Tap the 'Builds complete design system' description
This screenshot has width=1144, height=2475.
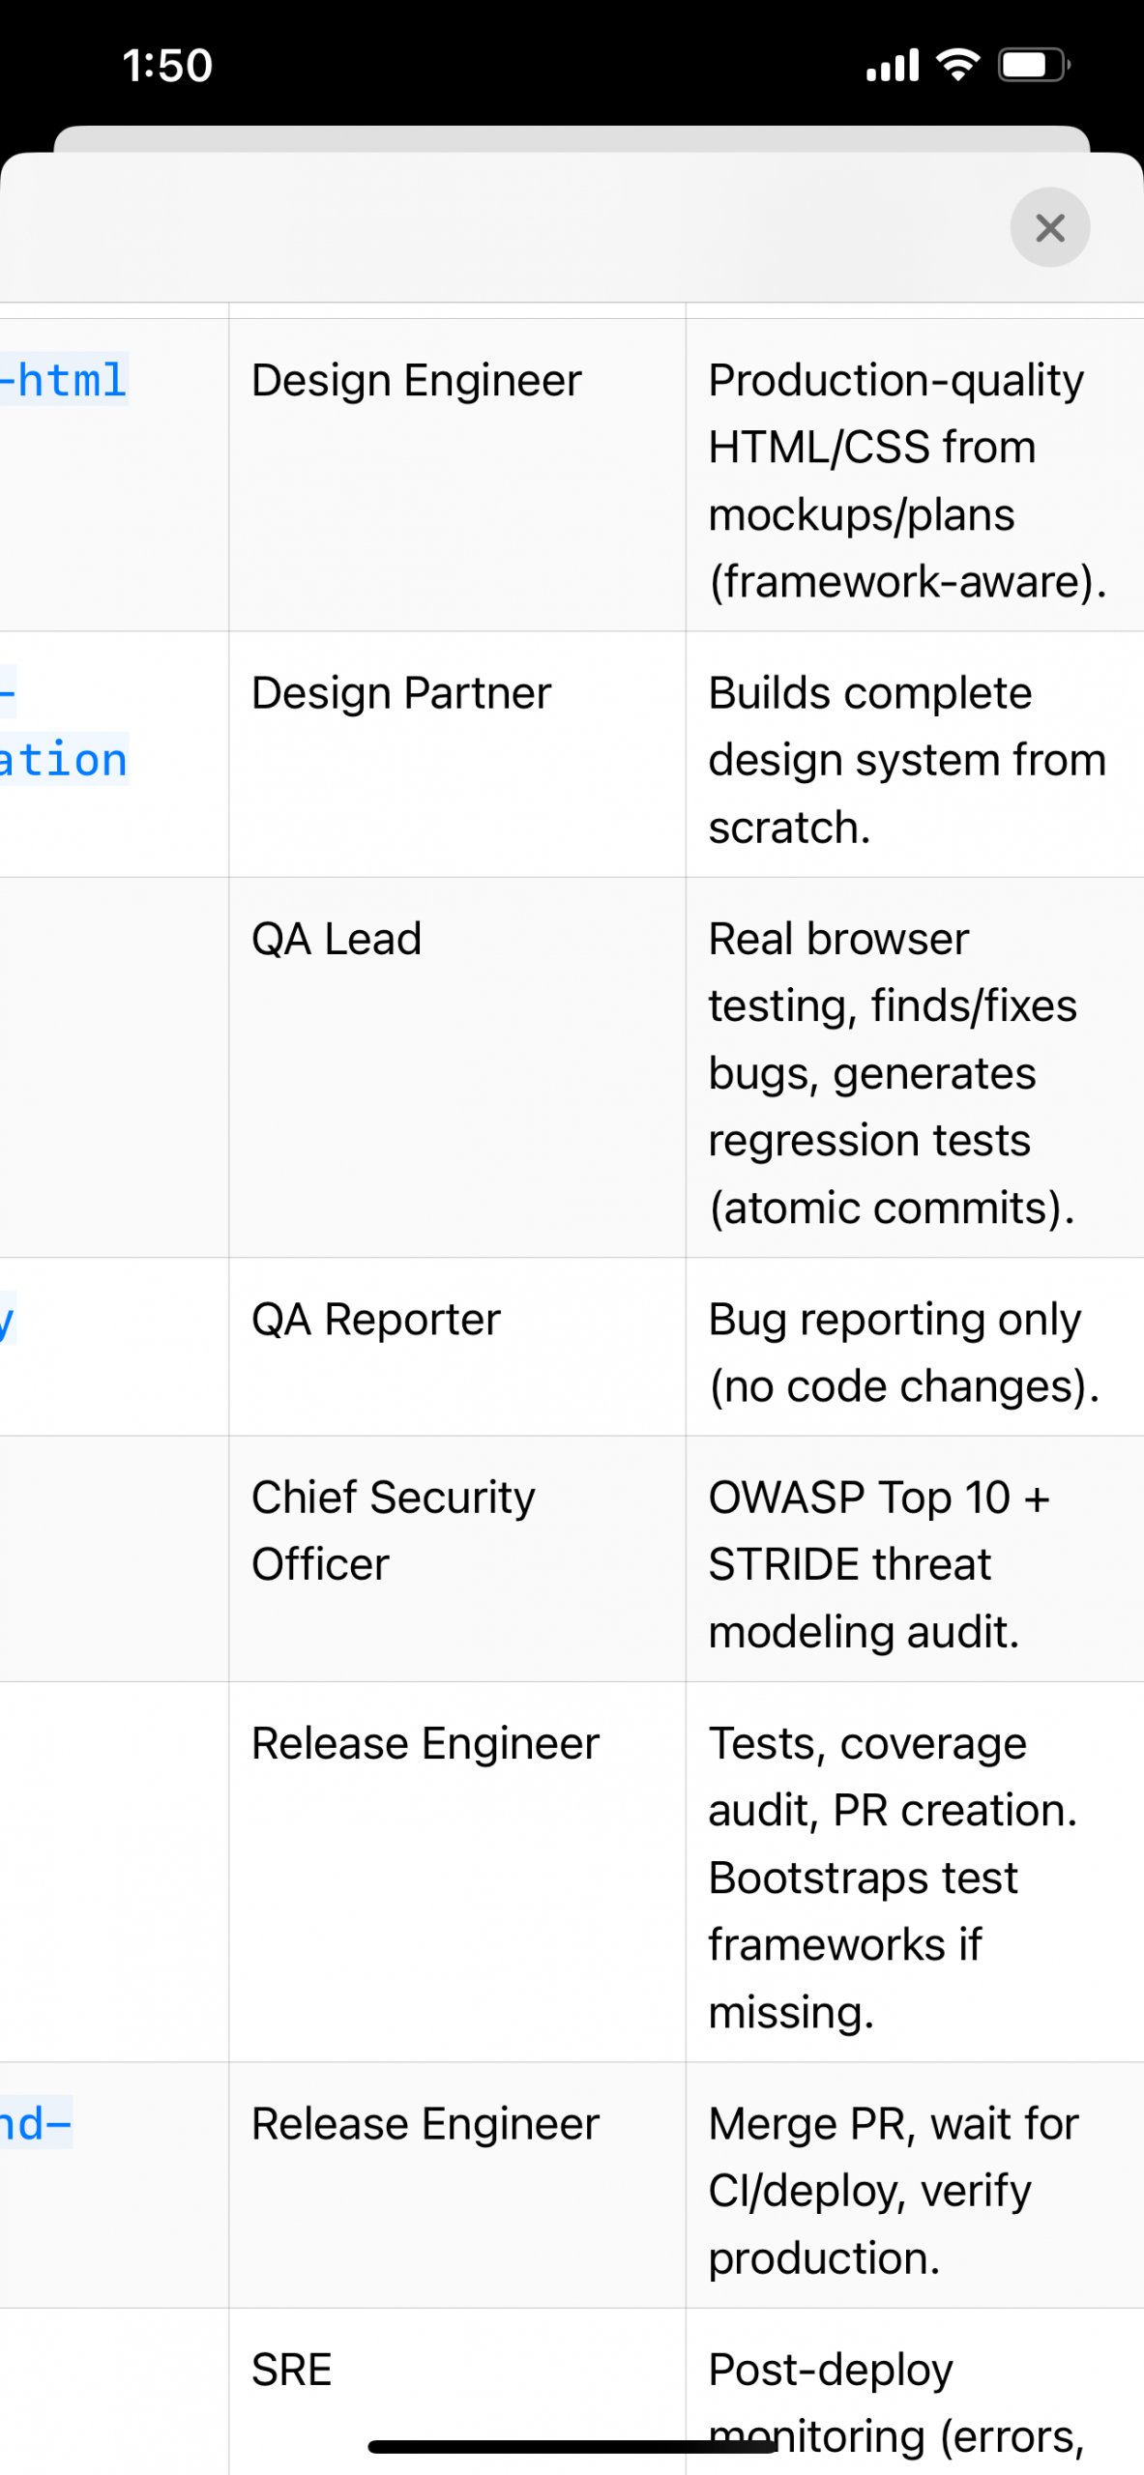click(x=907, y=760)
